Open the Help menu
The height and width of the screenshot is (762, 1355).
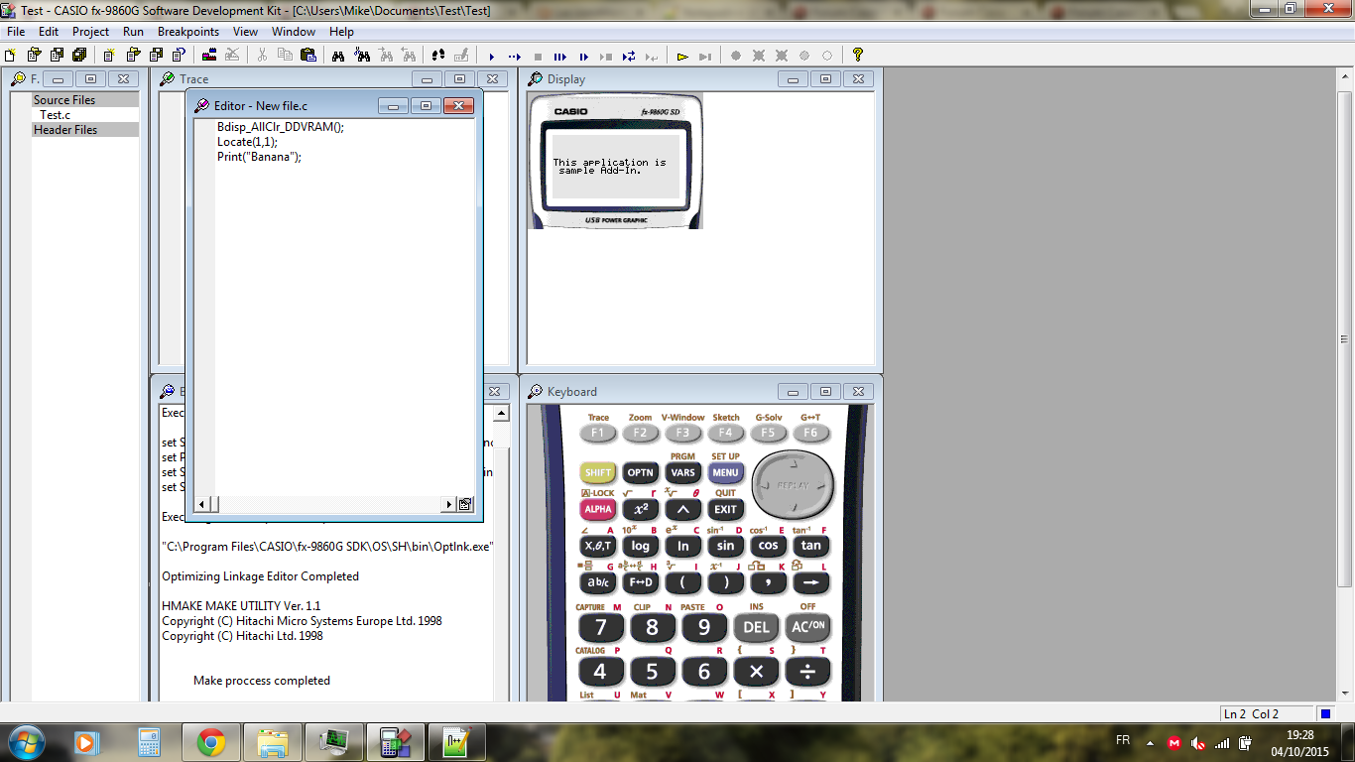341,32
